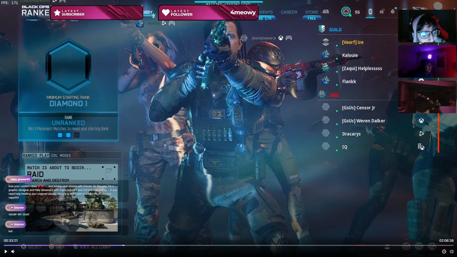Open the STORE tab
This screenshot has height=257, width=457.
[x=312, y=12]
